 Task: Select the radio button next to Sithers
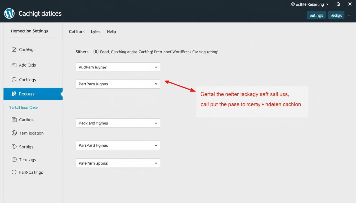(96, 52)
